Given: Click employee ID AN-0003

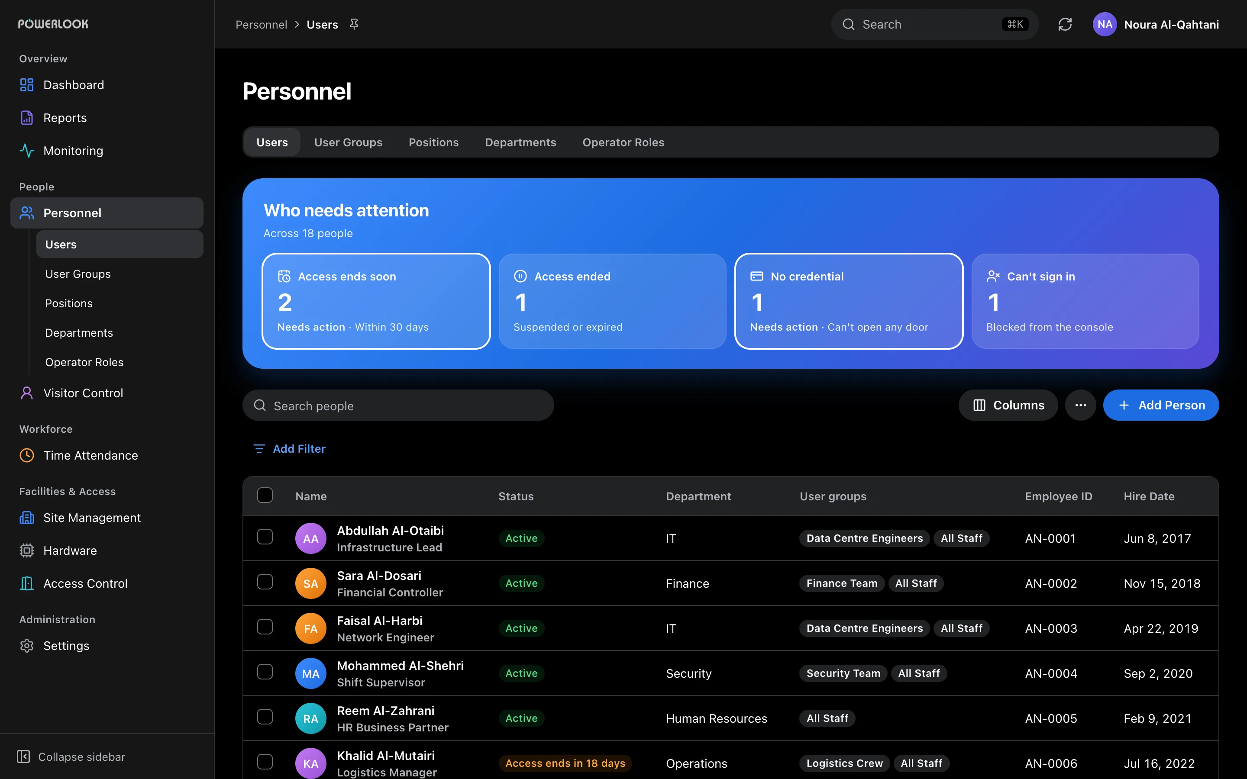Looking at the screenshot, I should pos(1051,628).
